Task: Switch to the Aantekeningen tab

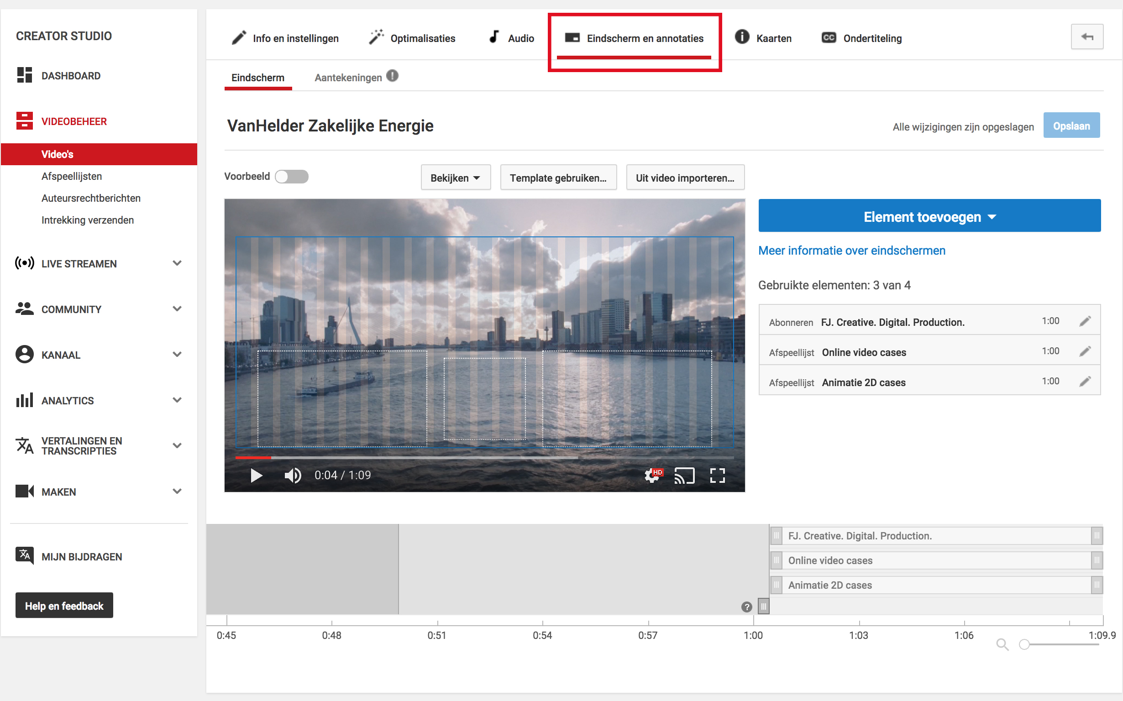Action: [348, 78]
